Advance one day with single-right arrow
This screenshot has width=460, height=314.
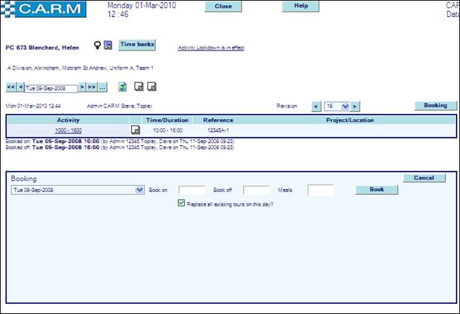(82, 87)
